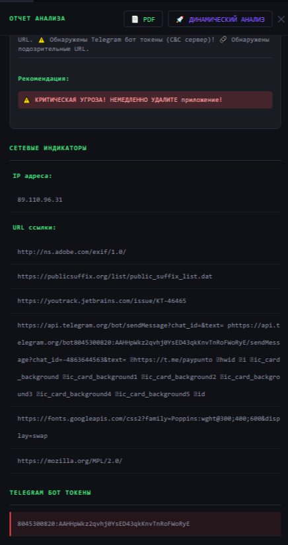The height and width of the screenshot is (545, 288).
Task: Click the chain link icon next to suspicious URLs
Action: point(223,40)
